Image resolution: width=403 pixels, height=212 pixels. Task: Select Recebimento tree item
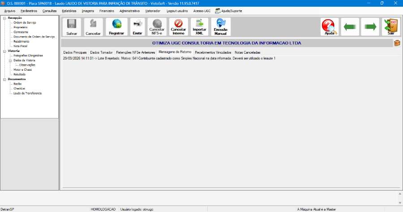[21, 41]
